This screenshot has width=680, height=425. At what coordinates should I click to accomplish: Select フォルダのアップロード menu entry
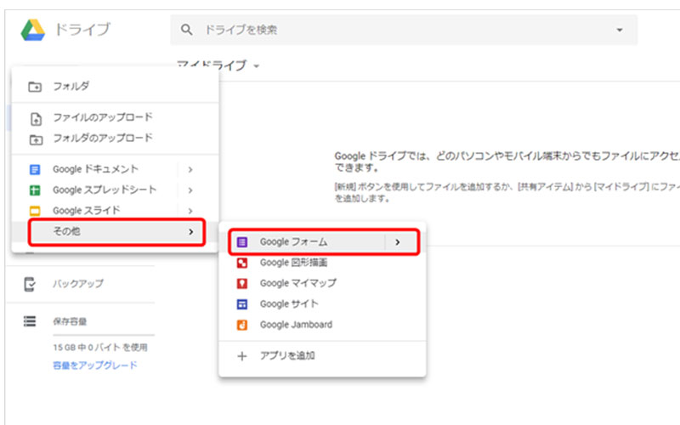[103, 138]
